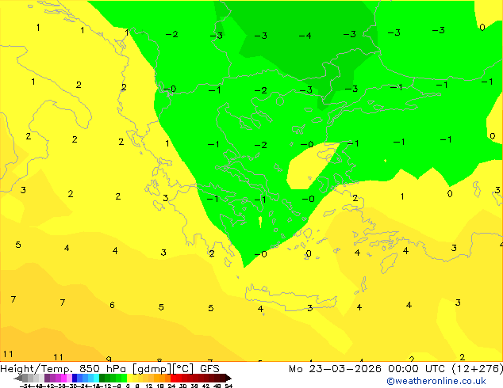This screenshot has height=388, width=503.
Task: Select the bright magenta legend swatch
Action: point(63,378)
